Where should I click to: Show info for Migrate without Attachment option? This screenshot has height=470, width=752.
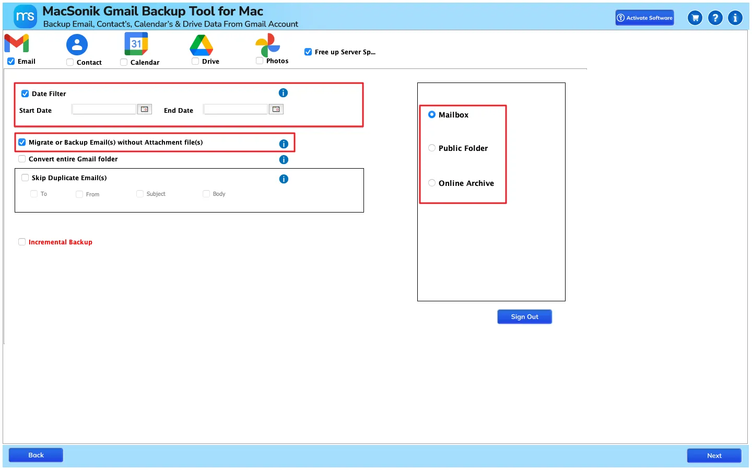click(x=284, y=144)
